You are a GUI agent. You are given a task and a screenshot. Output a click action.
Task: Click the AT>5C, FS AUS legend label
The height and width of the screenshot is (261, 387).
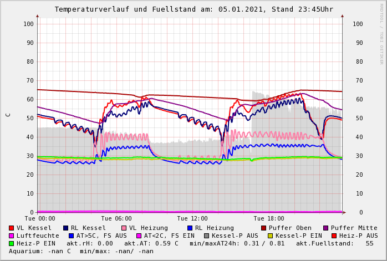pos(101,236)
